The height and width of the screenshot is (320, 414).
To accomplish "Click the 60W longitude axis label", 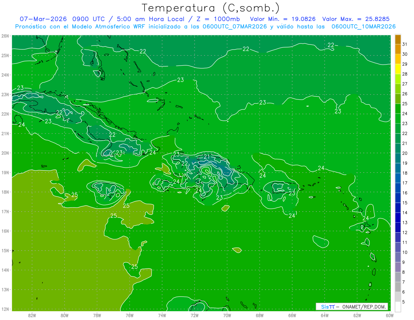I will (x=390, y=315).
